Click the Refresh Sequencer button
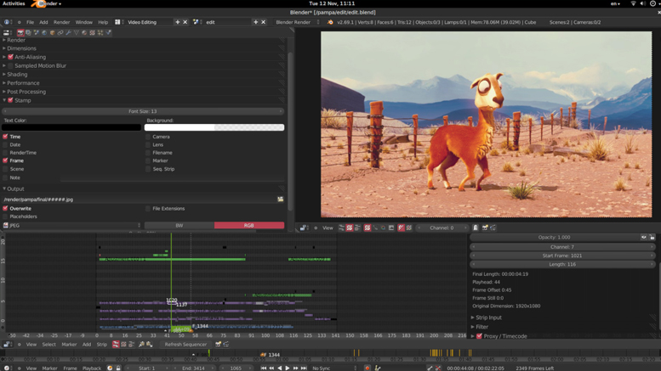Screen dimensions: 661x371 coord(185,344)
